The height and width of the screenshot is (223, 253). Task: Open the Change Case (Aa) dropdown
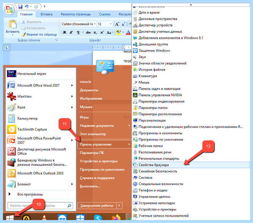pos(110,32)
